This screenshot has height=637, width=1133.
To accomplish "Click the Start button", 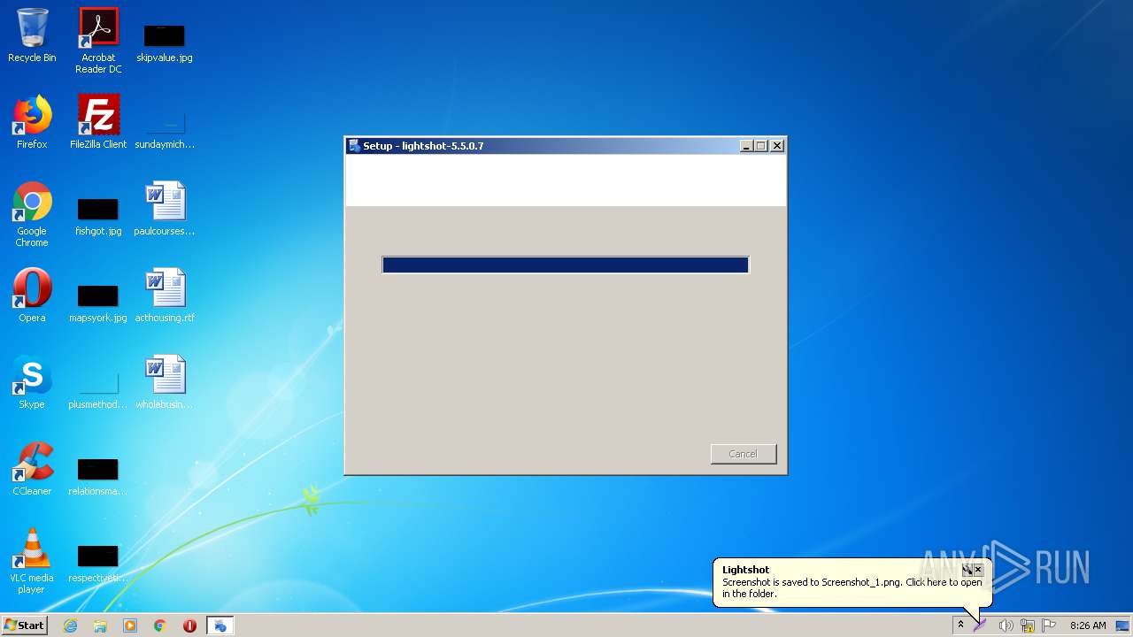I will click(25, 625).
